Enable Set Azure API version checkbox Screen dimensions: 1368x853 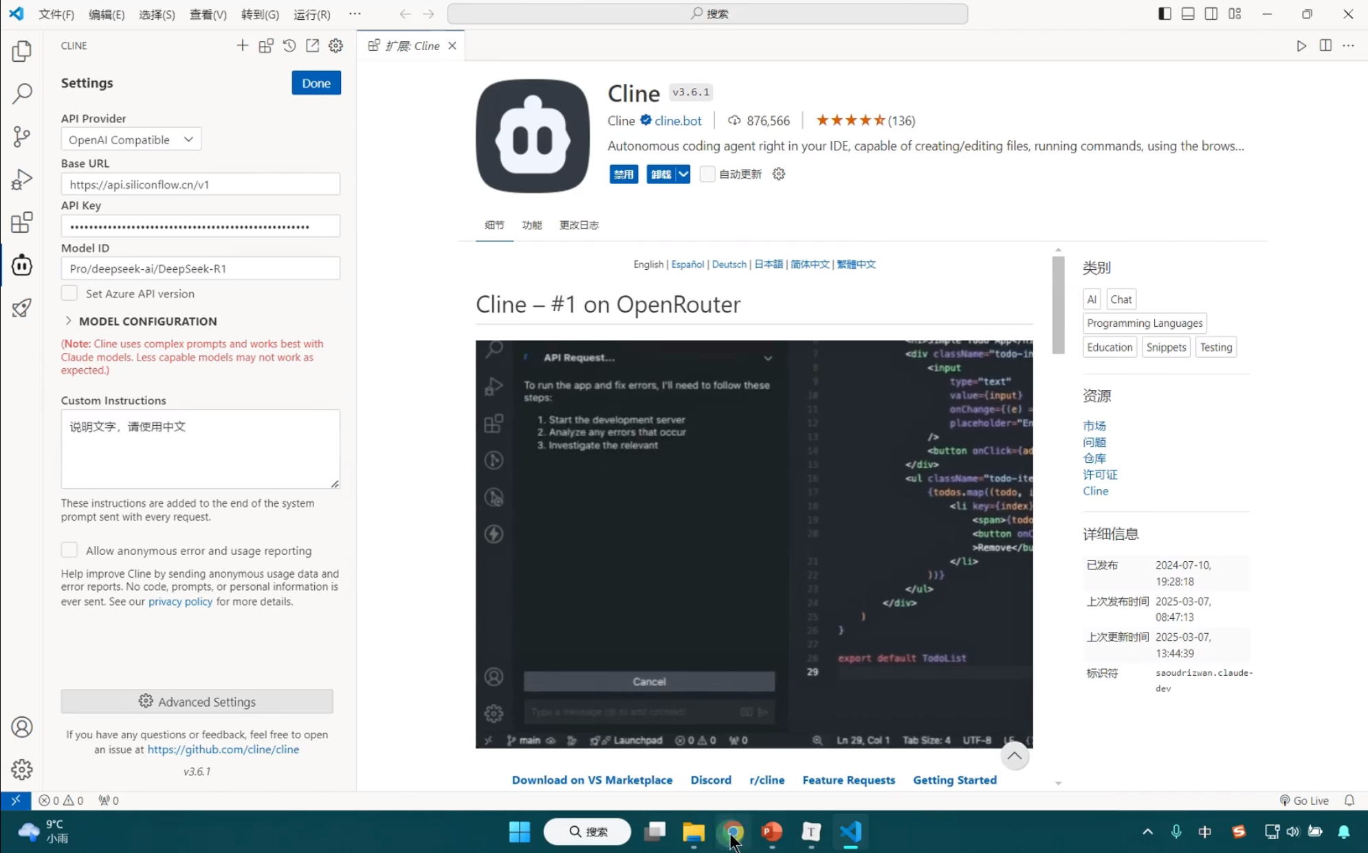69,293
